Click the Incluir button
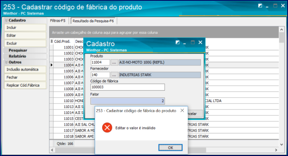Image resolution: width=288 pixels, height=156 pixels. (25, 28)
